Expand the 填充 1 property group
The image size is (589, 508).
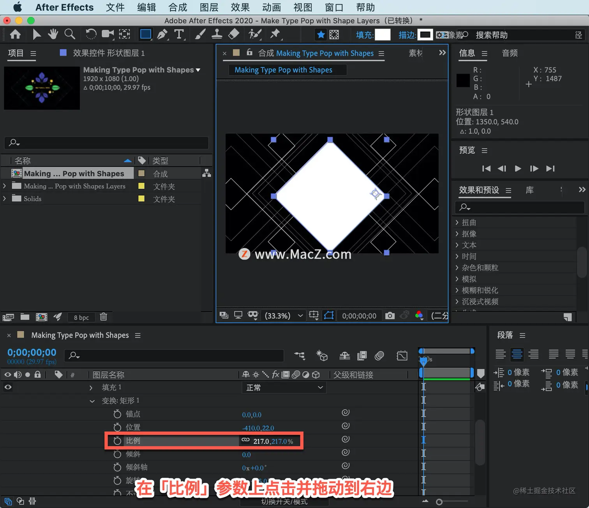coord(91,388)
